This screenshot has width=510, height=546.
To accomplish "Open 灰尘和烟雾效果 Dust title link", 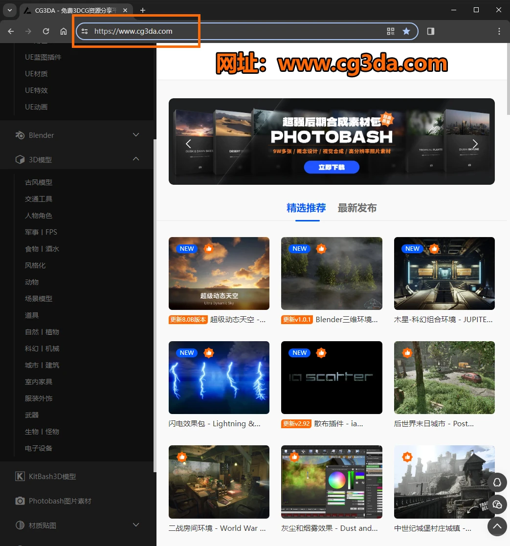I will 329,528.
